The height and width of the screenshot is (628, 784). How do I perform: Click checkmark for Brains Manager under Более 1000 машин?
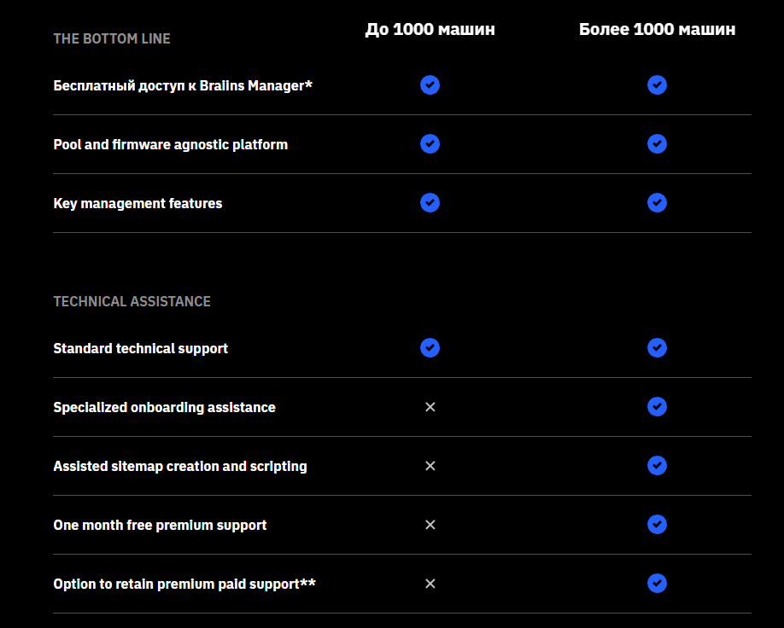point(657,85)
